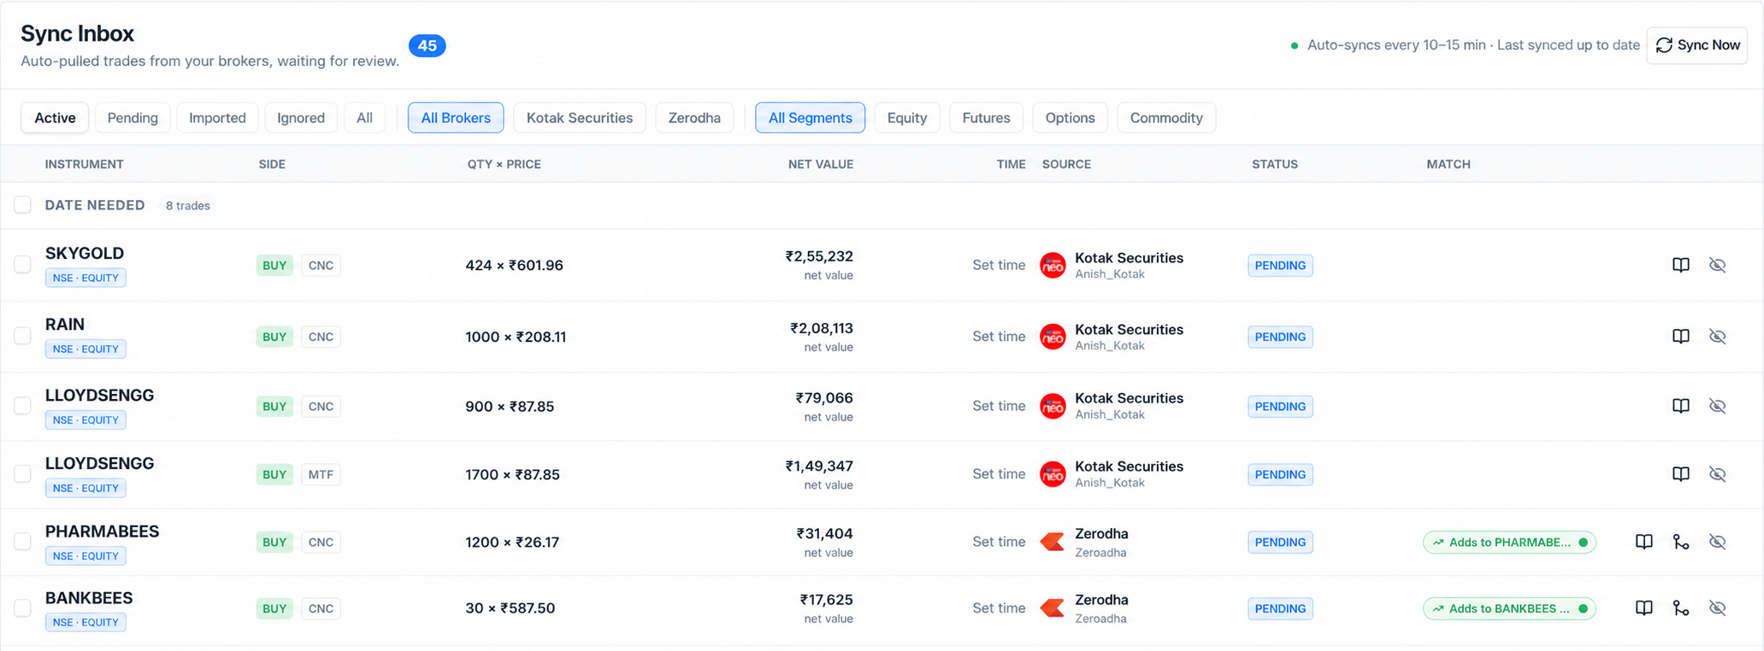The width and height of the screenshot is (1764, 651).
Task: Select all trades in DATE NEEDED group
Action: [x=23, y=205]
